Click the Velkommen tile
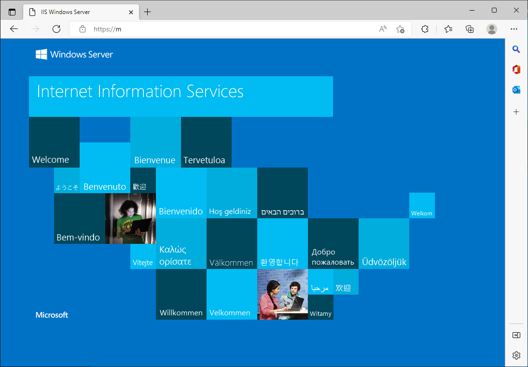Viewport: 528px width, 367px height. tap(232, 294)
